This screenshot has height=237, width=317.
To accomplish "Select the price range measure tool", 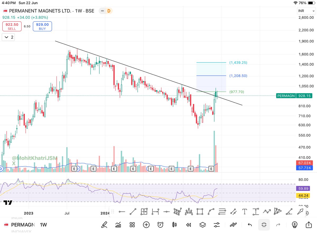I will click(x=144, y=211).
